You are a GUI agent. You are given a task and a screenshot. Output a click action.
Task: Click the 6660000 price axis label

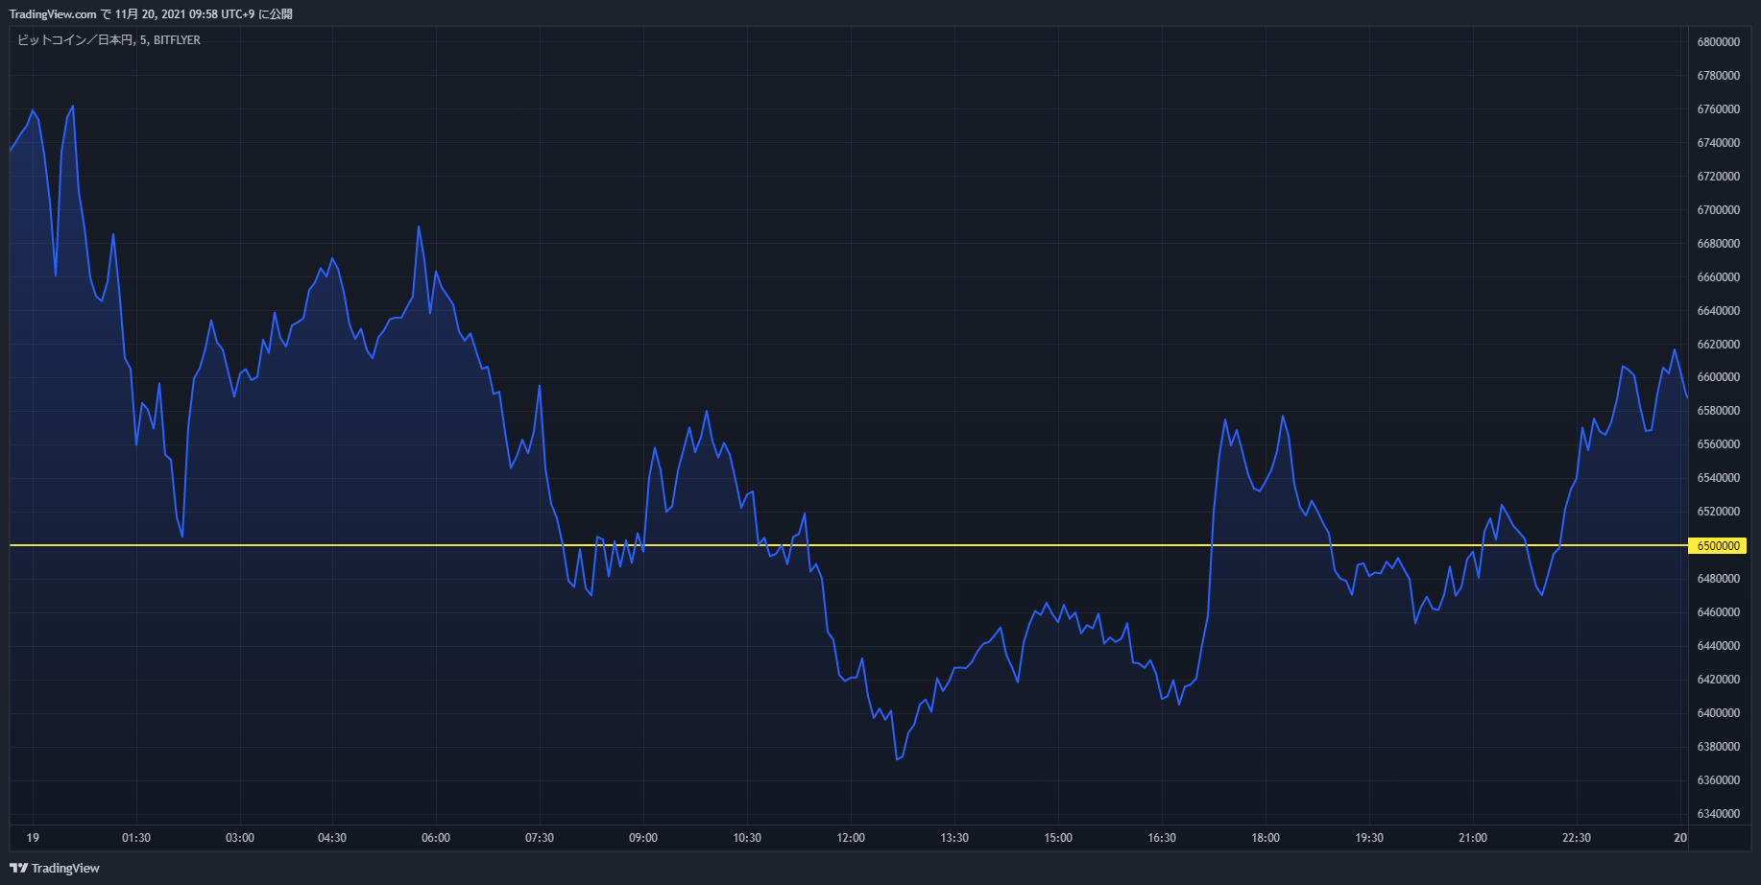(x=1719, y=277)
